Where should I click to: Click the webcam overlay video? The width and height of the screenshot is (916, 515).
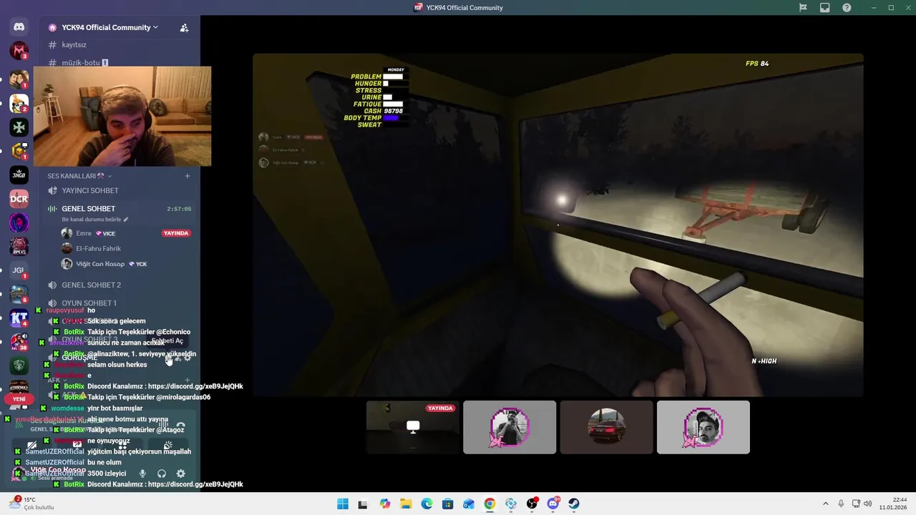pos(122,117)
